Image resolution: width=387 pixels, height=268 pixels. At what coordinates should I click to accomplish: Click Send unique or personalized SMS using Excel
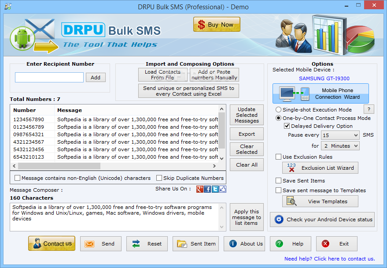(188, 91)
